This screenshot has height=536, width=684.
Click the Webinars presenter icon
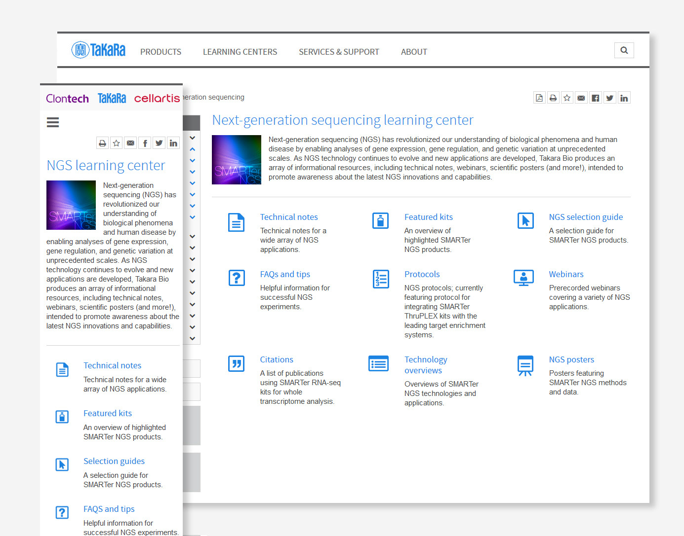[x=523, y=278]
